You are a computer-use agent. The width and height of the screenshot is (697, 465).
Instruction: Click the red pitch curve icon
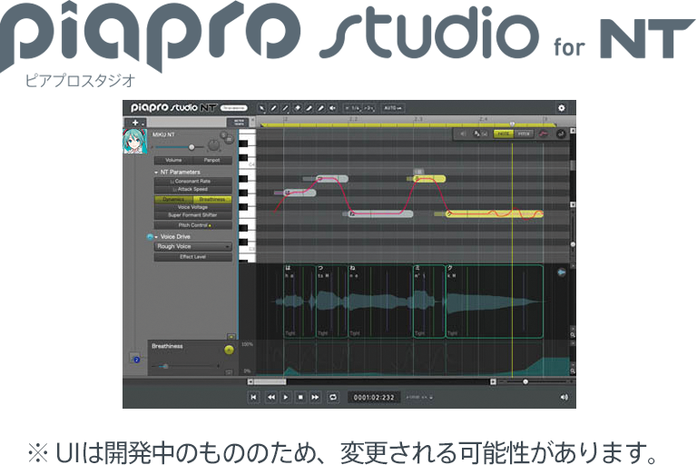(x=544, y=134)
